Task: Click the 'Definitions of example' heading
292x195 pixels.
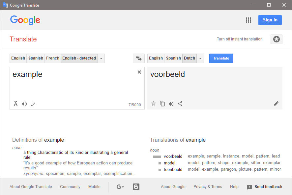Action: tap(38, 140)
